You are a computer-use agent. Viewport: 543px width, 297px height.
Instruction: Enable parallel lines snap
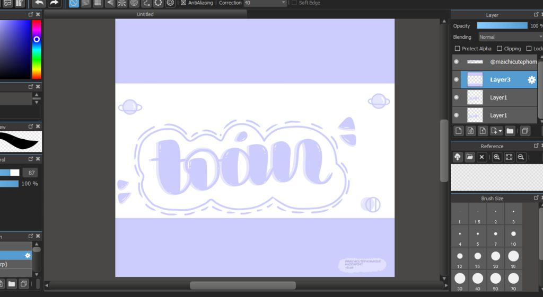pyautogui.click(x=86, y=3)
